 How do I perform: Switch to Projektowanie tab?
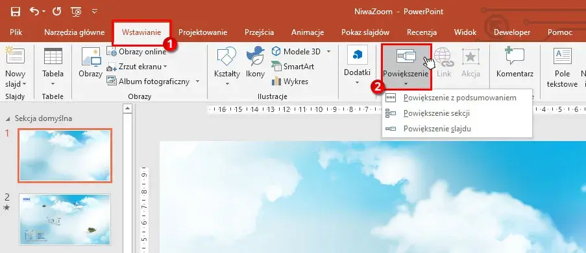coord(202,32)
